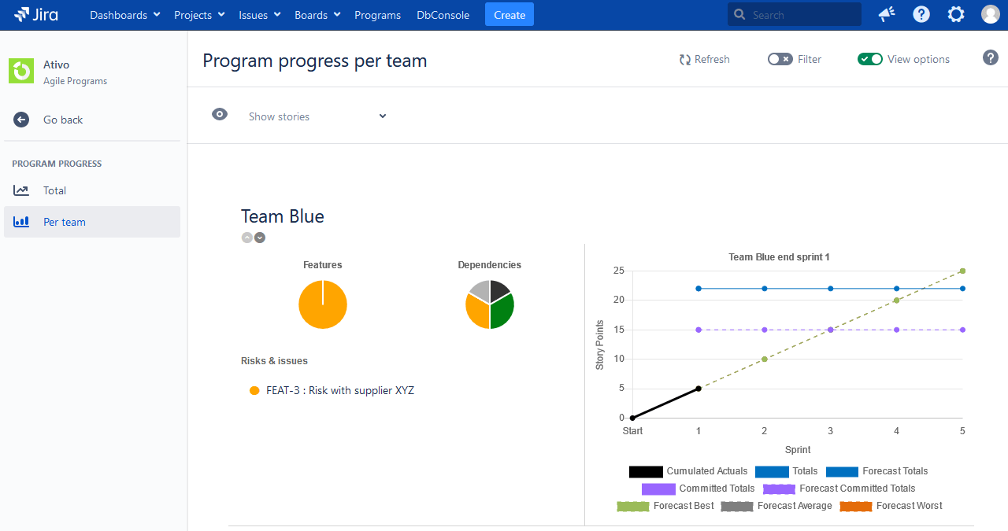Click inside the Search field
This screenshot has height=531, width=1008.
(x=794, y=14)
